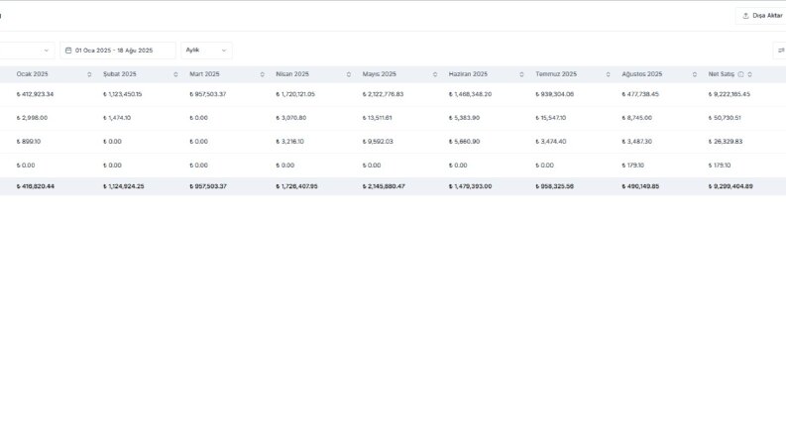Sort by the Mayıs 2025 column sort icon

click(435, 74)
